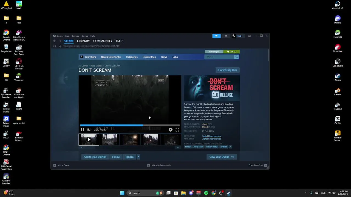Viewport: 351px width, 197px height.
Task: Open the HADI profile tab
Action: coord(120,41)
